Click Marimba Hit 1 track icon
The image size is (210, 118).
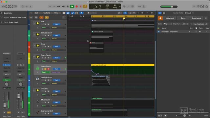click(38, 101)
